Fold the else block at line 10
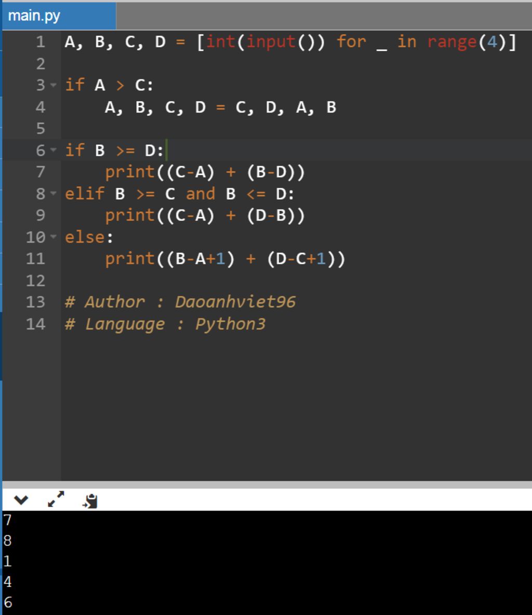 [x=54, y=237]
